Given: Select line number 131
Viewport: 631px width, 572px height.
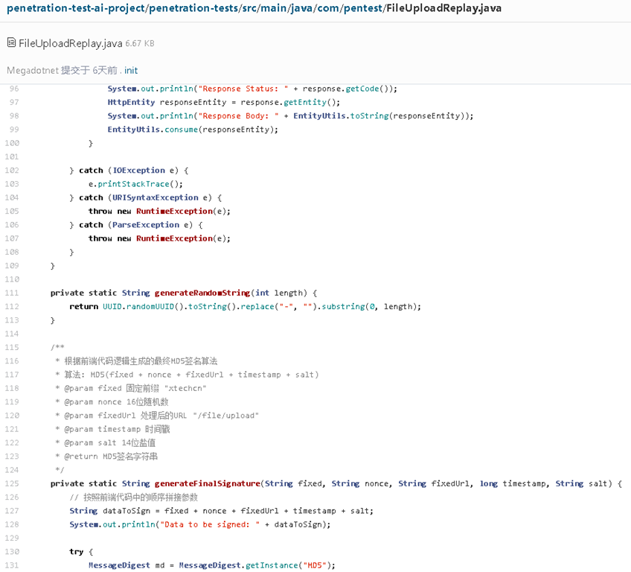Looking at the screenshot, I should 12,565.
